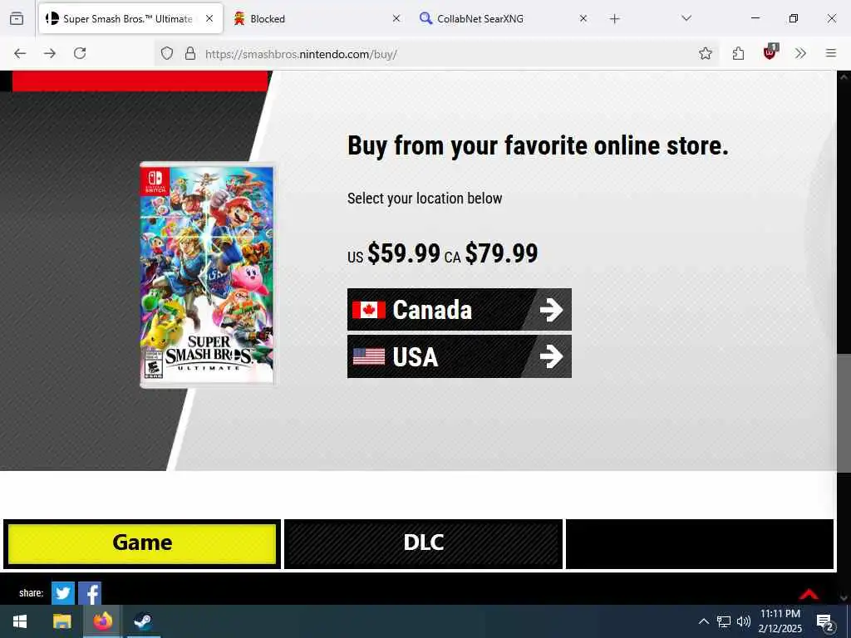Image resolution: width=851 pixels, height=638 pixels.
Task: Open the Firefox hamburger application menu
Action: click(x=831, y=53)
